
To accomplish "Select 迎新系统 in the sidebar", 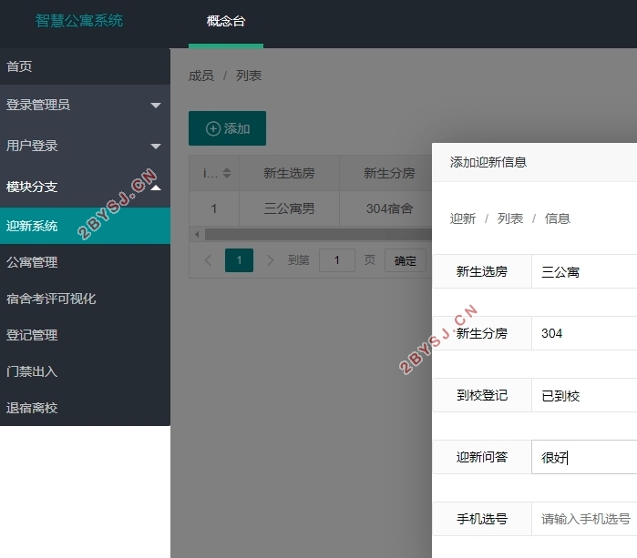I will [85, 226].
